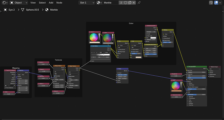Open the overlays options dropdown arrow
The height and width of the screenshot is (120, 224).
click(220, 3)
